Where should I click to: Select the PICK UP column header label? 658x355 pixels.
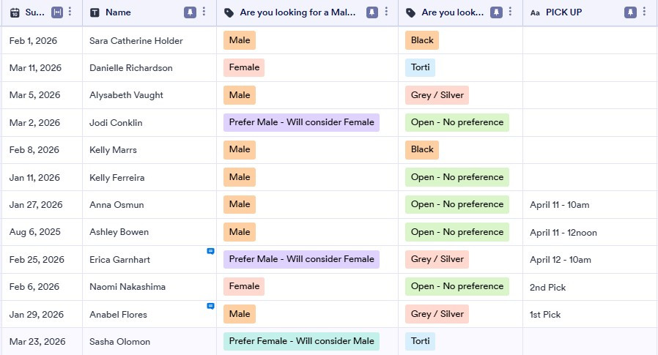[563, 12]
